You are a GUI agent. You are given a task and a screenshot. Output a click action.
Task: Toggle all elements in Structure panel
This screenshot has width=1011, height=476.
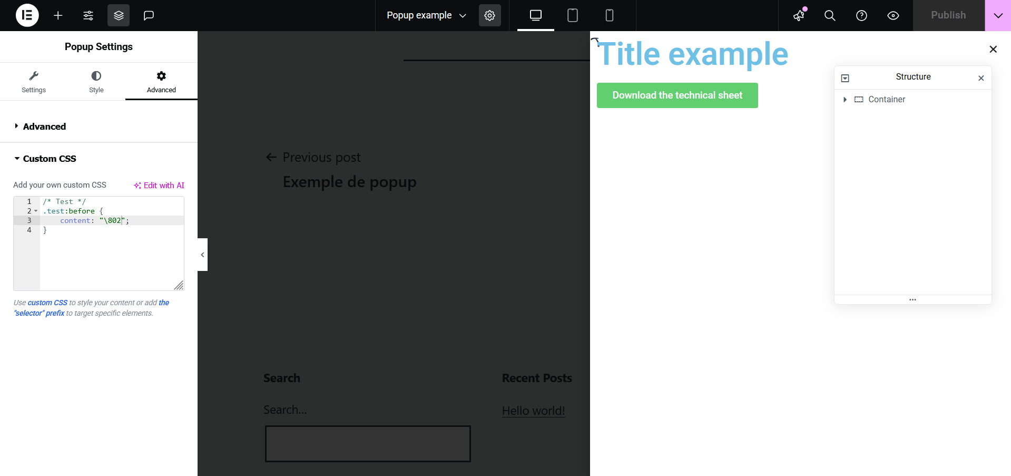tap(845, 78)
